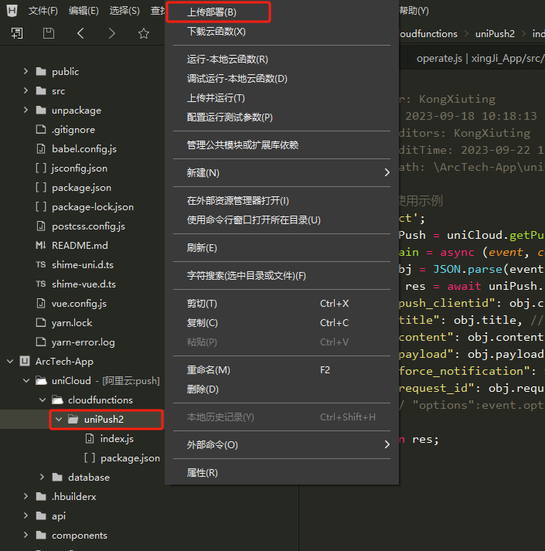Click the src folder icon
The image size is (545, 551).
41,91
